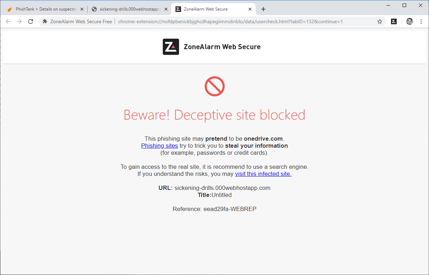Open the Chrome three-dot menu
The width and height of the screenshot is (429, 275).
[x=421, y=21]
